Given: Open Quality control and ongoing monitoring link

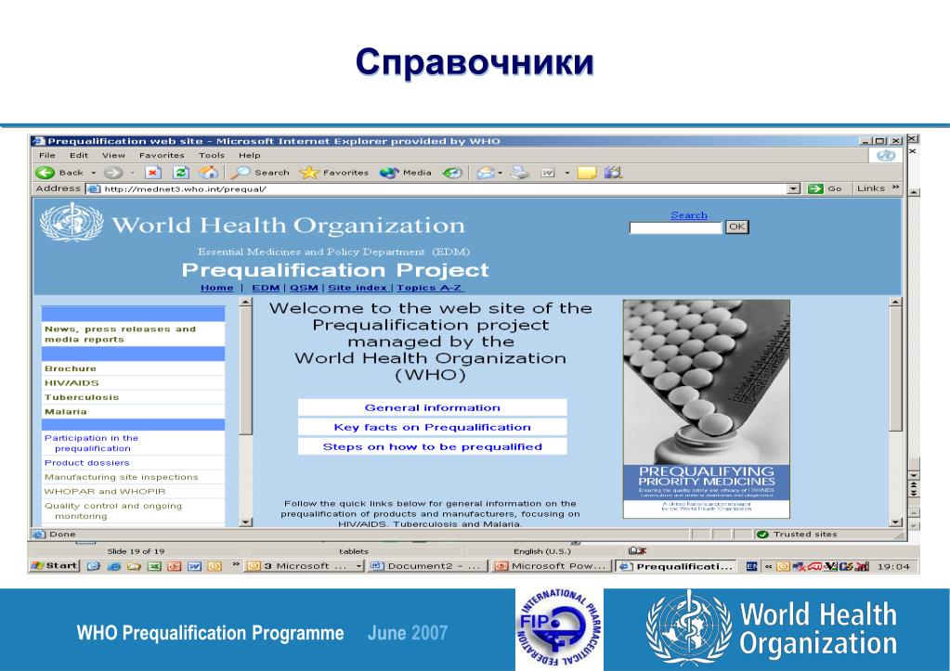Looking at the screenshot, I should click(x=112, y=510).
